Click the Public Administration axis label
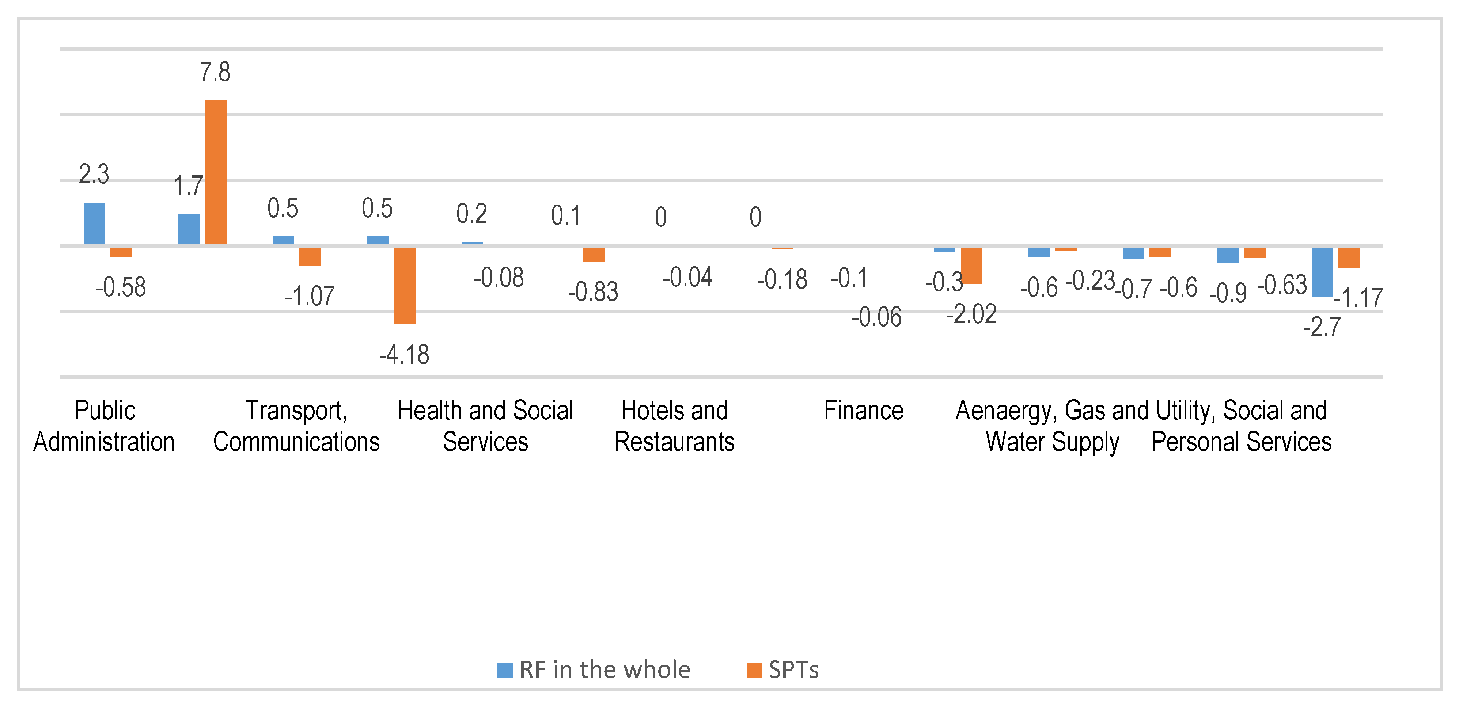The width and height of the screenshot is (1459, 706). click(x=104, y=426)
